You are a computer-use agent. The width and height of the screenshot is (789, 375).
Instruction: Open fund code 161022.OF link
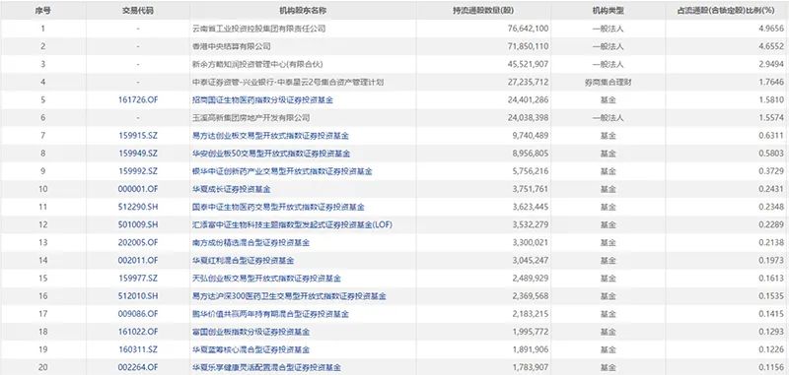(x=138, y=332)
